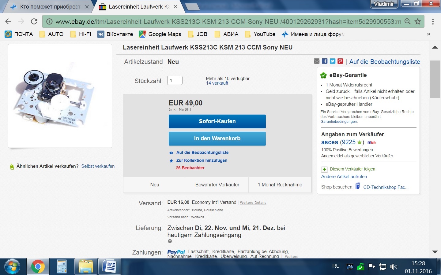Follow this seller with the plus icon
Viewport: 441px width, 275px height.
pyautogui.click(x=324, y=169)
